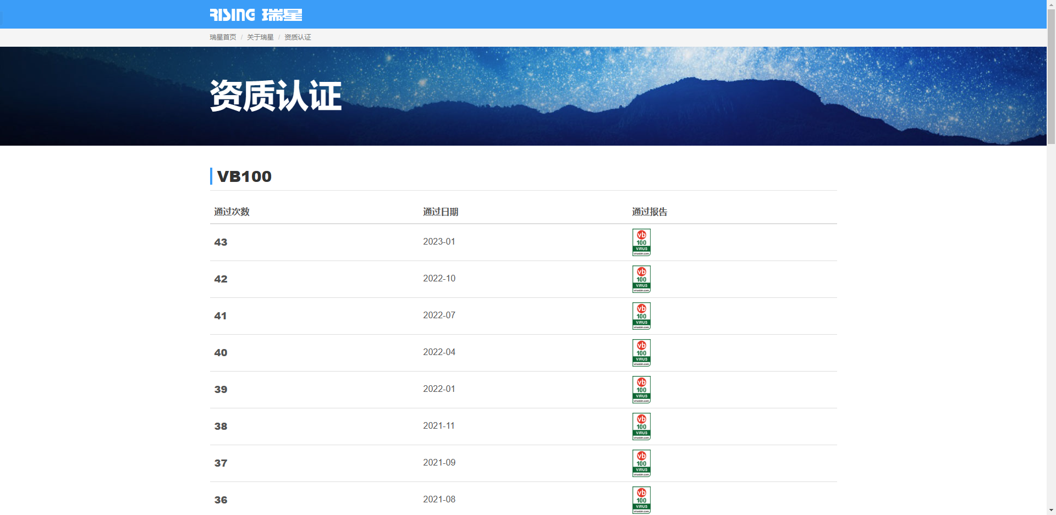
Task: Click the 通过报告 column header
Action: coord(650,212)
